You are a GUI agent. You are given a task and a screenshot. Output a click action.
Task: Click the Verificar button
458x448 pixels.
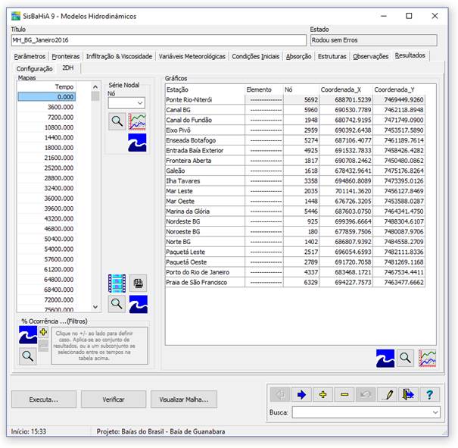114,399
